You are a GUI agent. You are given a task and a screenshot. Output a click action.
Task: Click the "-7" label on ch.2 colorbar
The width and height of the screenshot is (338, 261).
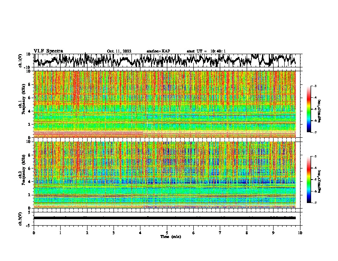pyautogui.click(x=315, y=203)
